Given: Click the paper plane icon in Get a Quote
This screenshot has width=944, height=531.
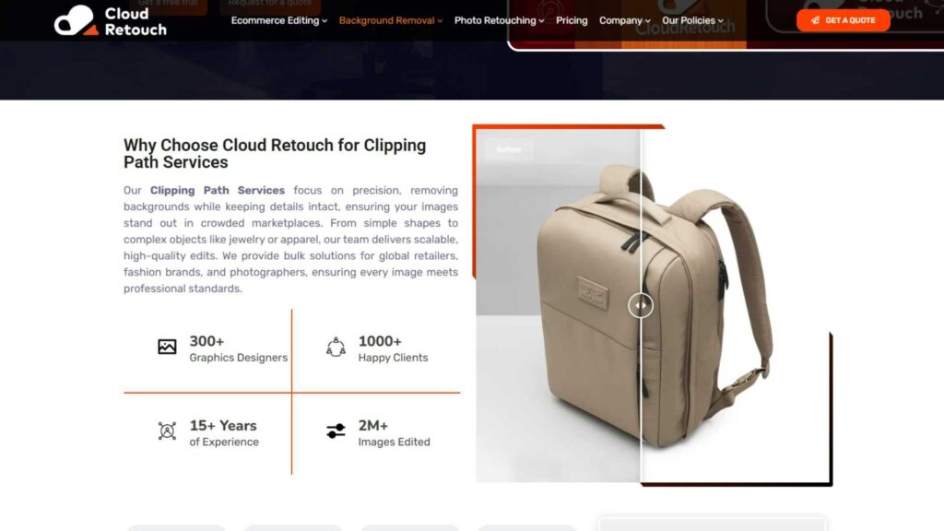Looking at the screenshot, I should pos(815,20).
